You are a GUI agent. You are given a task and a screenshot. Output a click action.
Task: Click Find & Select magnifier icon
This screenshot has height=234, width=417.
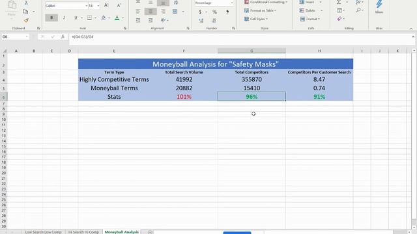358,10
